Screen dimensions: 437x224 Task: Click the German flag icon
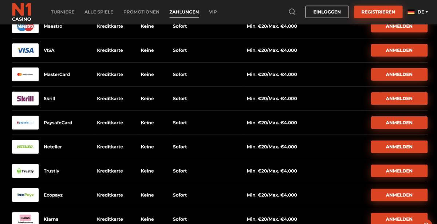411,12
